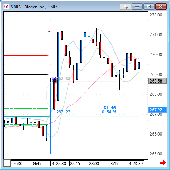
Task: Click the red session segment on time bar
Action: coord(29,160)
